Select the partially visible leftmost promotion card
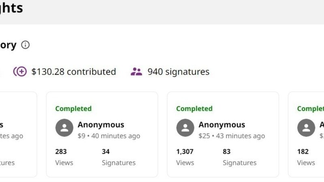 [16, 134]
